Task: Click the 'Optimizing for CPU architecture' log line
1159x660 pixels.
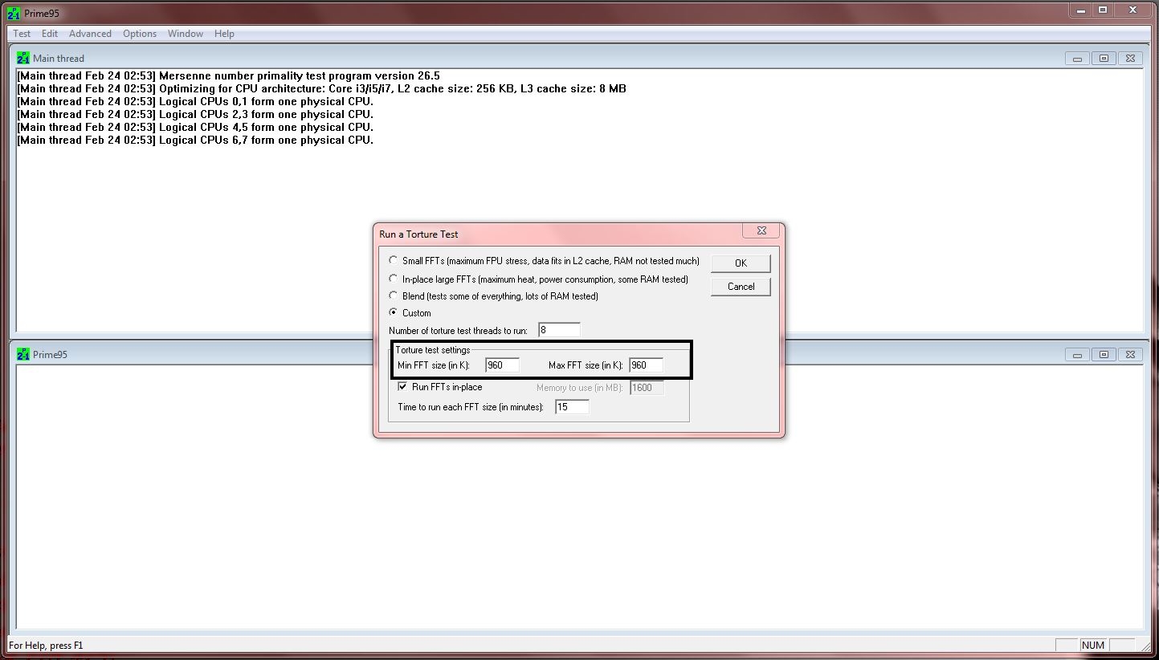Action: [x=321, y=89]
